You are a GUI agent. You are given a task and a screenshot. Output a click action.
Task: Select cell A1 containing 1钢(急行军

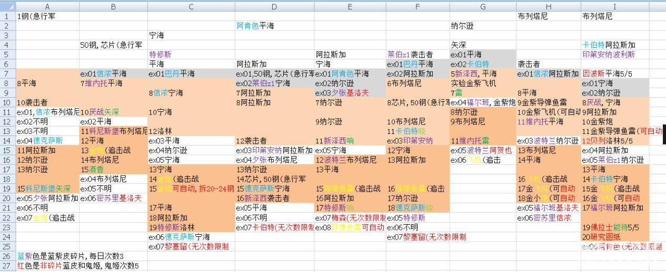point(47,16)
